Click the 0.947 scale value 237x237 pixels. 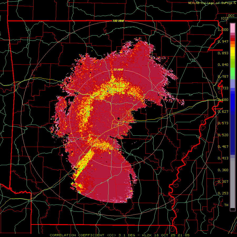tap(223, 41)
